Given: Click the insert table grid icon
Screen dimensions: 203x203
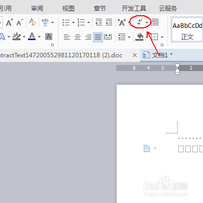Looking at the screenshot, I should [155, 22].
